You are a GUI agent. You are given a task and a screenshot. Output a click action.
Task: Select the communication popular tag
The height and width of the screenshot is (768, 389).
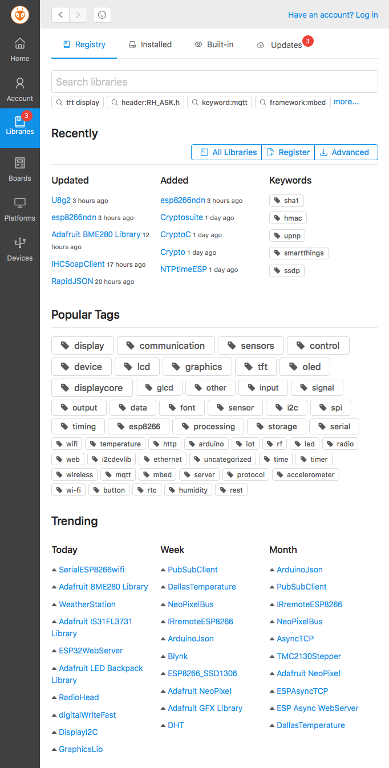point(166,346)
